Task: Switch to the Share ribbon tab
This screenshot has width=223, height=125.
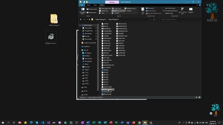Action: (x=95, y=5)
